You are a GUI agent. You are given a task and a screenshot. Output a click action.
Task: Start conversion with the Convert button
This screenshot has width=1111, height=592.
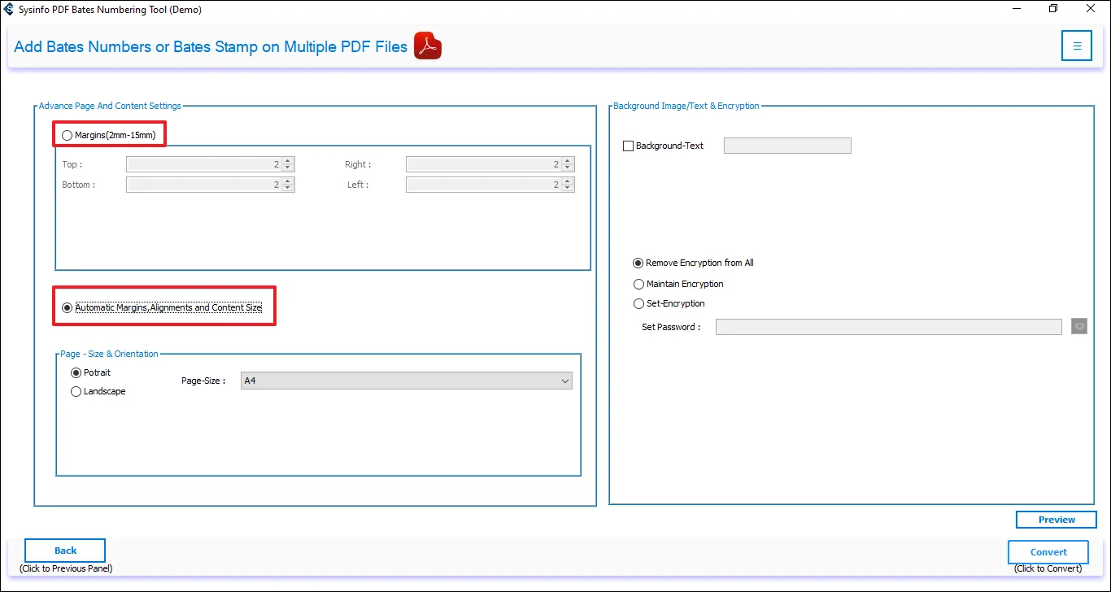(1048, 552)
